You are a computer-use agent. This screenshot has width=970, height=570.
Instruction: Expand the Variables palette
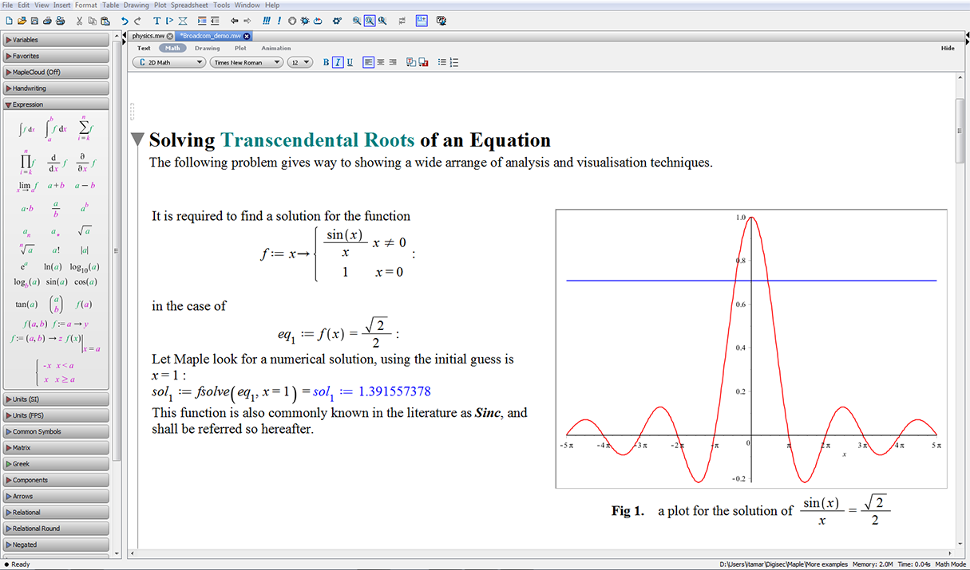(x=55, y=40)
